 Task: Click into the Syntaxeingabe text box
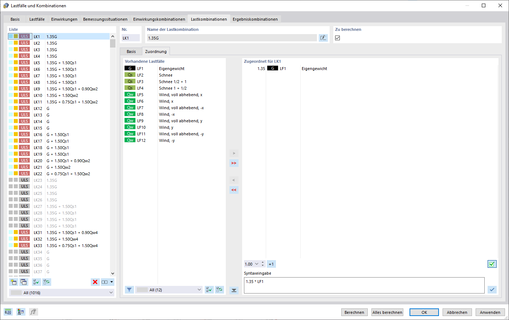(x=364, y=285)
